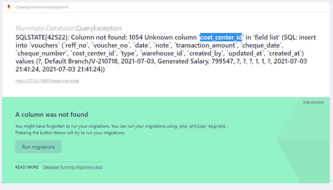The height and width of the screenshot is (190, 333).
Task: Click the READ MORE label
Action: [27, 167]
